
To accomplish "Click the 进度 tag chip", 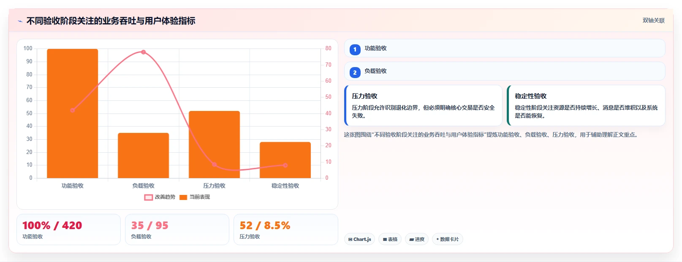I will coord(417,239).
